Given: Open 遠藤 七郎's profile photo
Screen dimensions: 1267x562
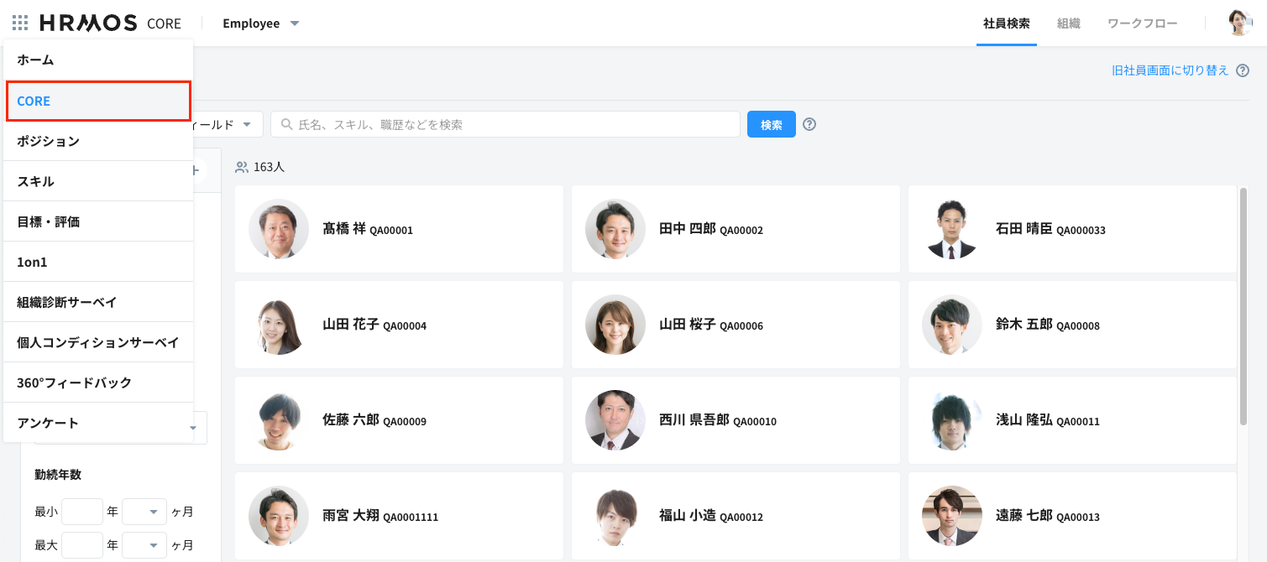Looking at the screenshot, I should pos(952,516).
